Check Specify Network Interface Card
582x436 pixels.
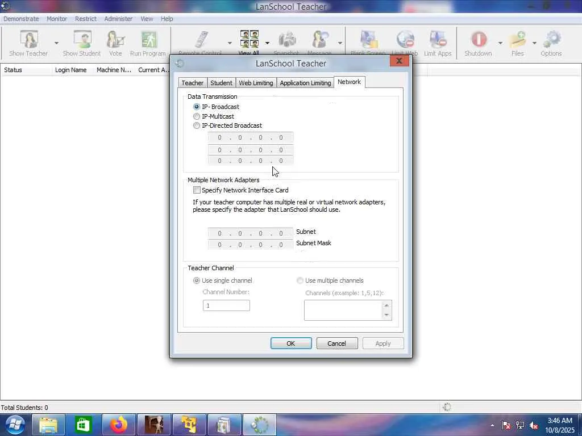[197, 190]
